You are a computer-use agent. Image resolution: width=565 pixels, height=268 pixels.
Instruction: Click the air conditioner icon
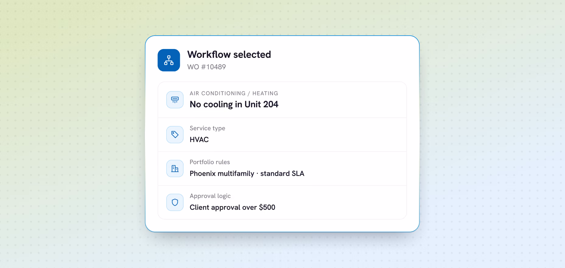point(175,100)
